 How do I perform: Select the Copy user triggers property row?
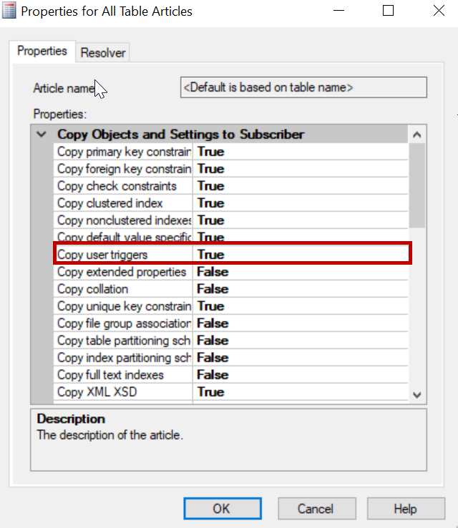click(x=123, y=255)
